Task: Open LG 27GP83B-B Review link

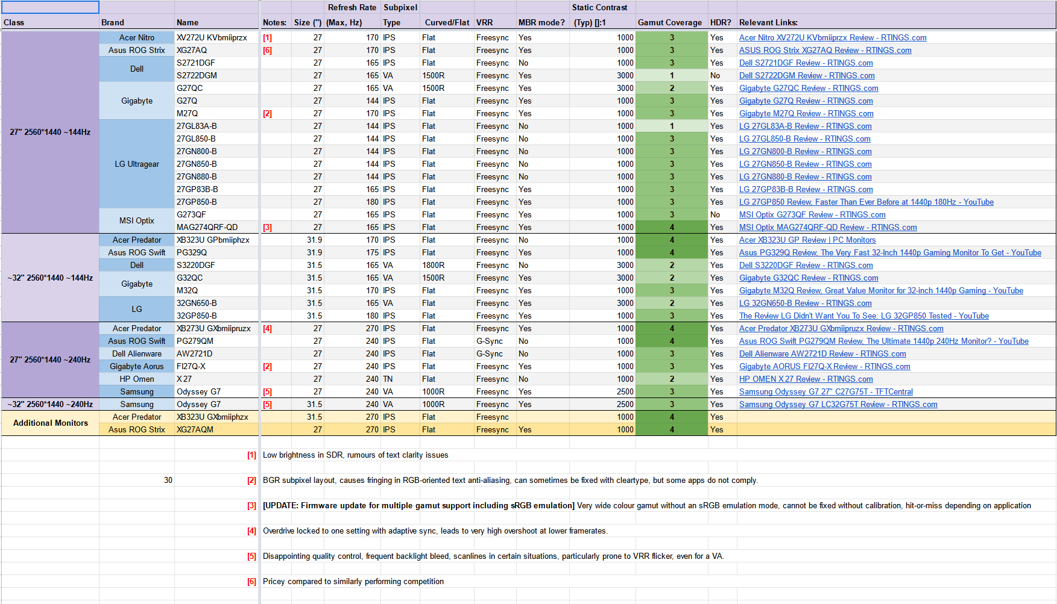Action: 806,189
